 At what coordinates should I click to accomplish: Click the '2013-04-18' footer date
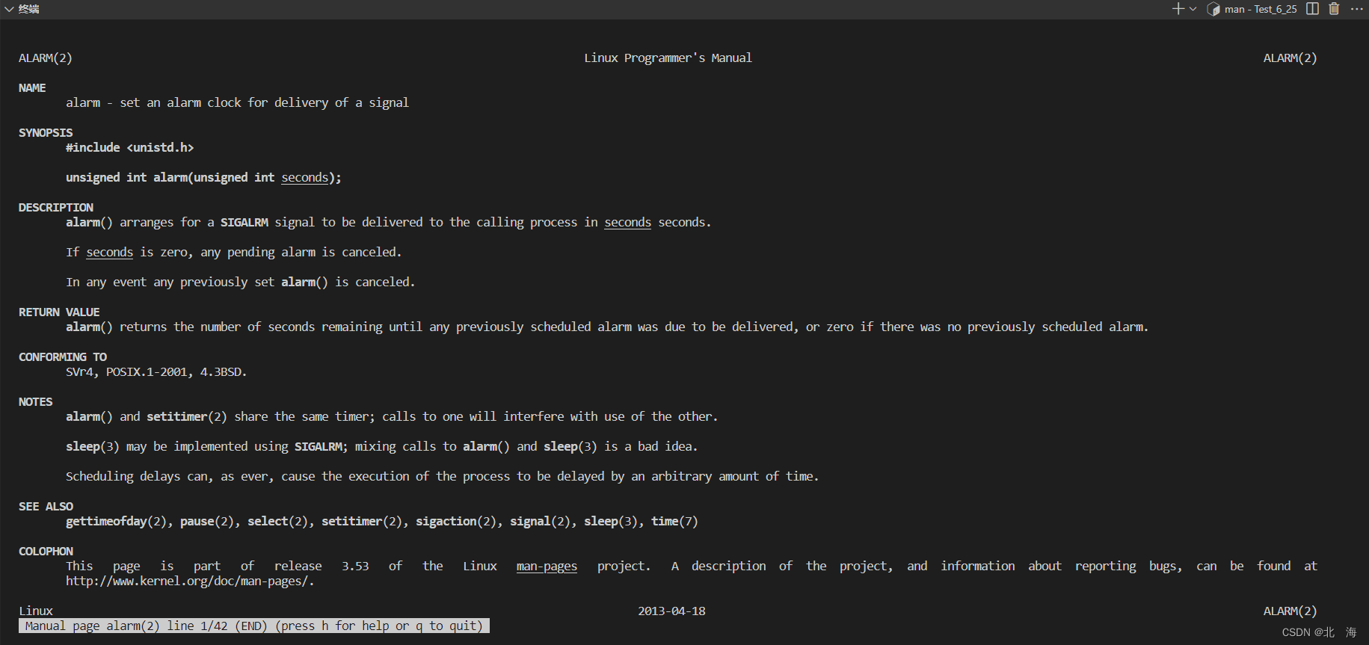[671, 611]
